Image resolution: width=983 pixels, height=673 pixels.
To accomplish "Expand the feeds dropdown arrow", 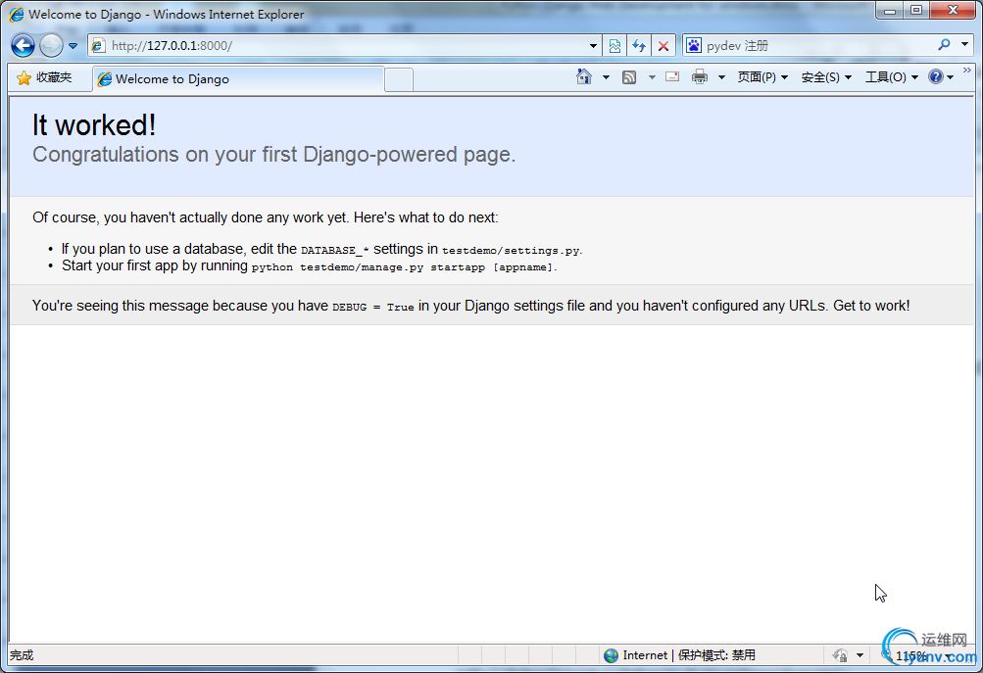I will click(x=652, y=77).
